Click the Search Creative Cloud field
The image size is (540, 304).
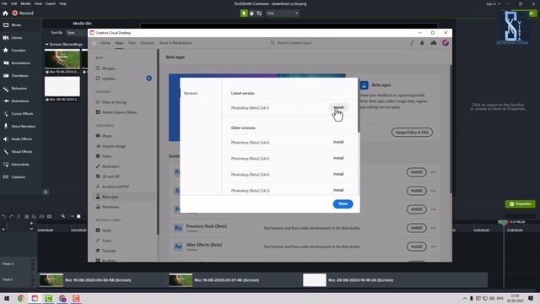pos(301,43)
